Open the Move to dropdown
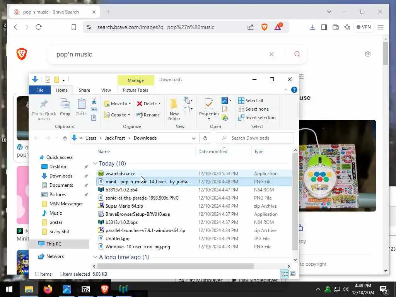The image size is (396, 297). [x=118, y=104]
